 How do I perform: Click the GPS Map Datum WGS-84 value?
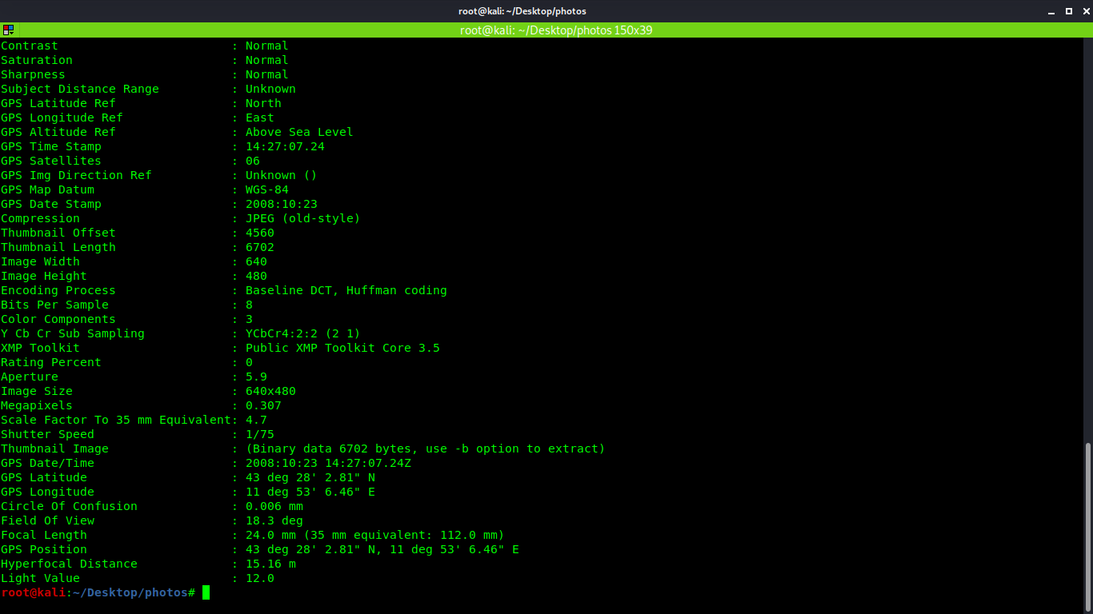pyautogui.click(x=266, y=189)
